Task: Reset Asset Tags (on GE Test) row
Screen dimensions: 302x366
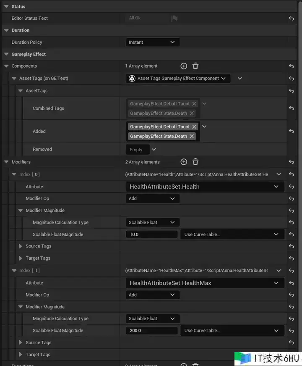Action: pyautogui.click(x=291, y=79)
